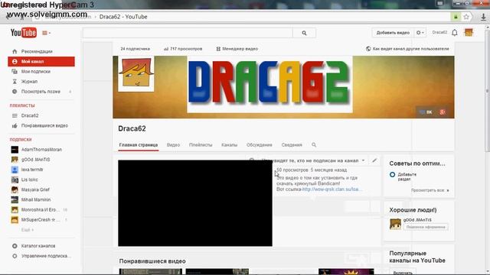Switch to Главная страница tab
Image resolution: width=490 pixels, height=275 pixels.
click(139, 145)
